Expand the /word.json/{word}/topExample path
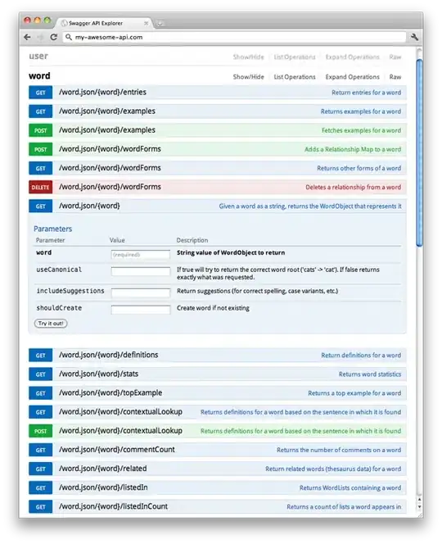Image resolution: width=442 pixels, height=544 pixels. coord(110,392)
